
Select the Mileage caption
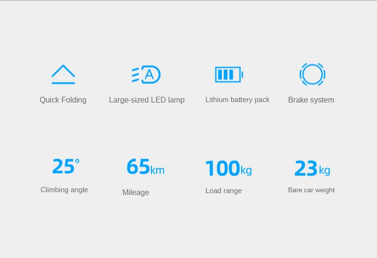[x=136, y=192]
